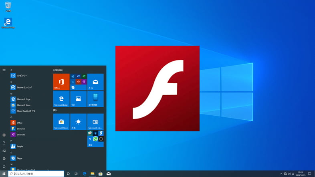Click the large Flash Player logo
The image size is (315, 177).
coord(157,88)
